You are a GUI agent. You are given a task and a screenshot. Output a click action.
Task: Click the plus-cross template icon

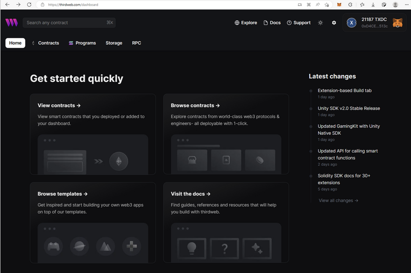132,246
